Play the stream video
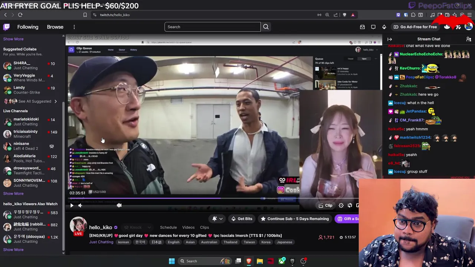 [72, 205]
